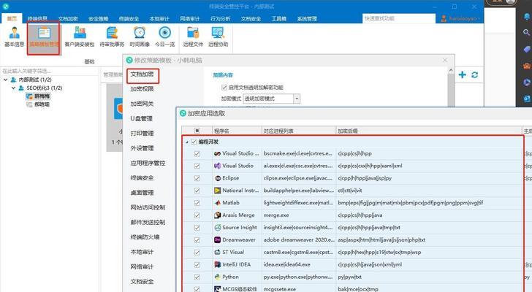The height and width of the screenshot is (292, 532).
Task: Select 网站访问控制 in the dialog's left menu
Action: point(148,207)
